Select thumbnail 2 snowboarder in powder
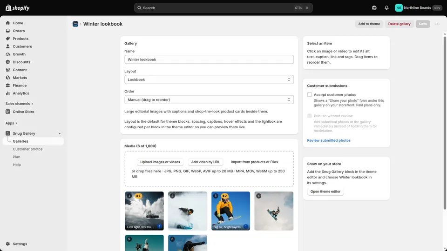447x251 pixels. click(188, 211)
